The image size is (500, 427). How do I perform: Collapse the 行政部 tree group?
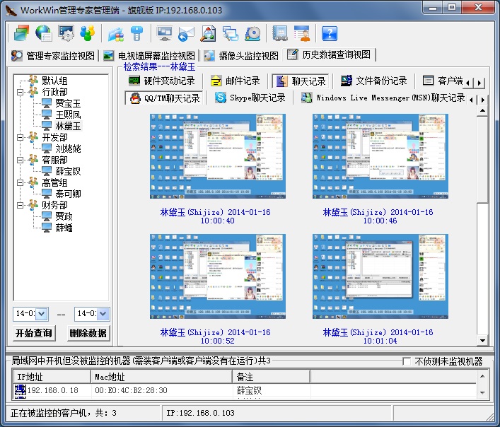click(20, 92)
